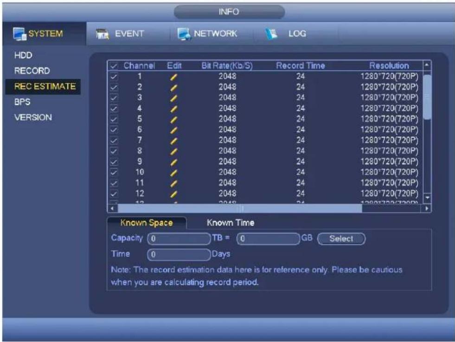Image resolution: width=455 pixels, height=342 pixels.
Task: Uncheck the channel 3 checkbox
Action: pos(114,98)
